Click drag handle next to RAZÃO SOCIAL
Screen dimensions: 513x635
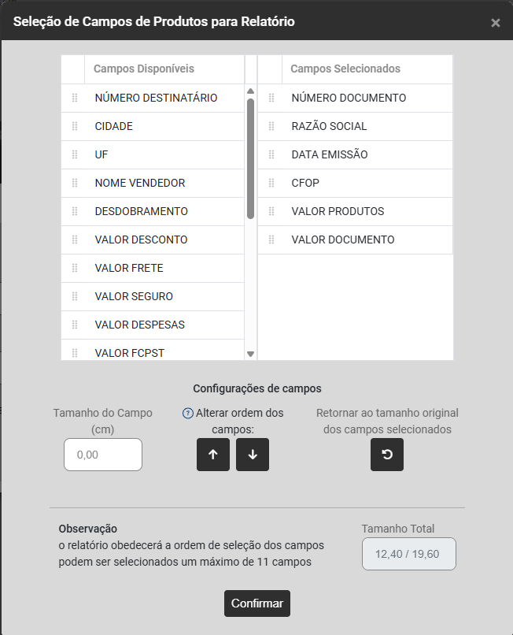(x=271, y=126)
